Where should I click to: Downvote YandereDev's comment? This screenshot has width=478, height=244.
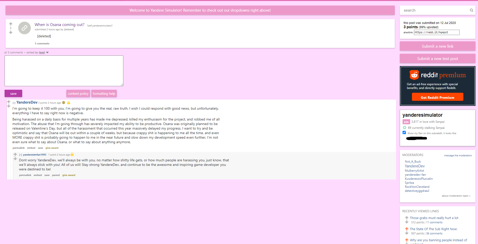(x=9, y=106)
